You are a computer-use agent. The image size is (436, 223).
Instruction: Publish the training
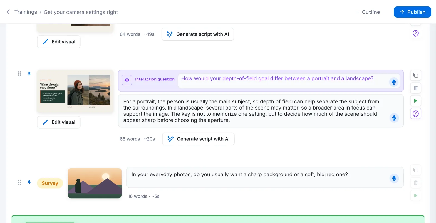coord(412,12)
